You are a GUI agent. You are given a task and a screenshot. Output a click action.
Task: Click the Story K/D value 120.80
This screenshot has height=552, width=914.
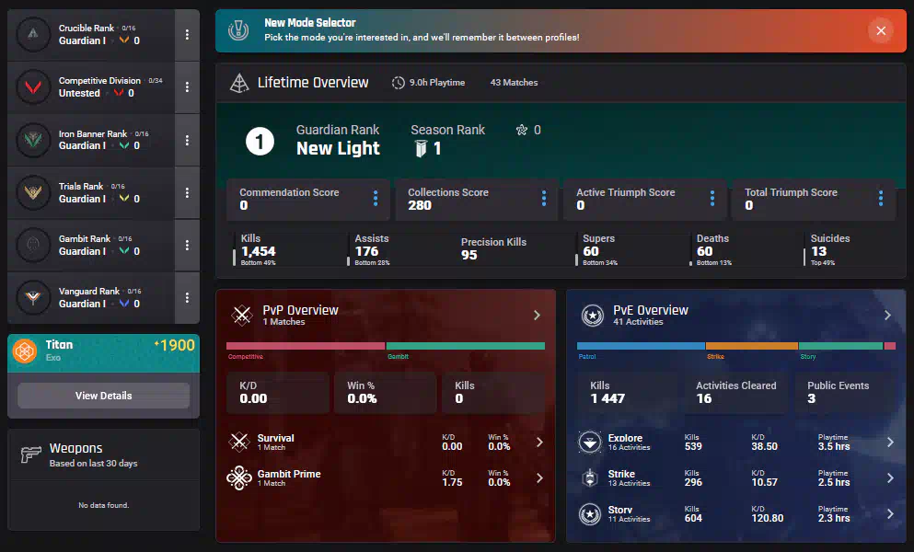pyautogui.click(x=767, y=518)
